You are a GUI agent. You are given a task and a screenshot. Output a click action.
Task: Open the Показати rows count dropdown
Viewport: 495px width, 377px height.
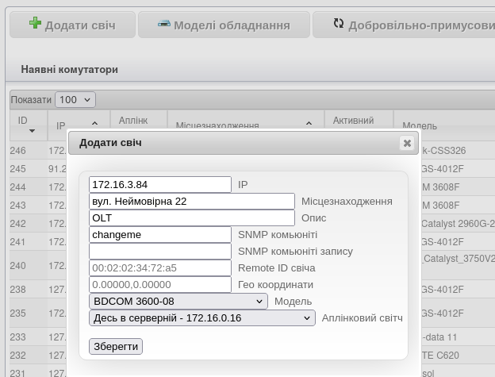pyautogui.click(x=75, y=100)
